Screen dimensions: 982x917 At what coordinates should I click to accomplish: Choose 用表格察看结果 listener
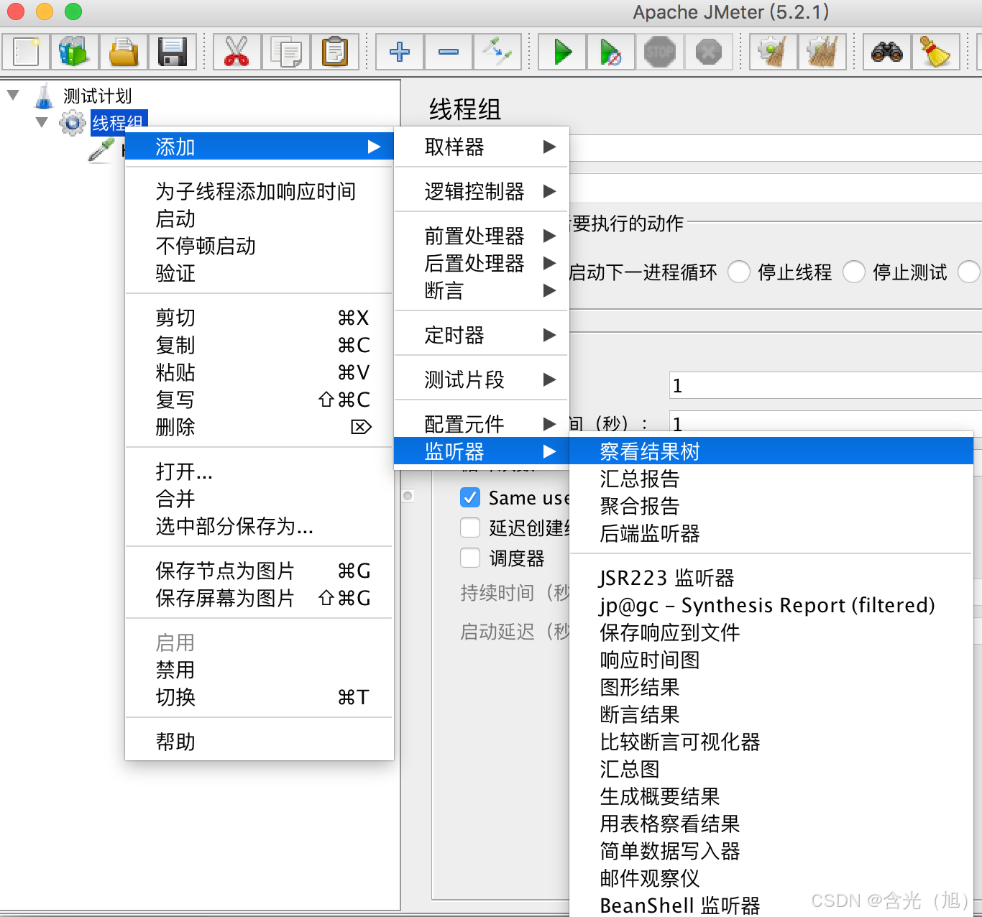[x=771, y=824]
